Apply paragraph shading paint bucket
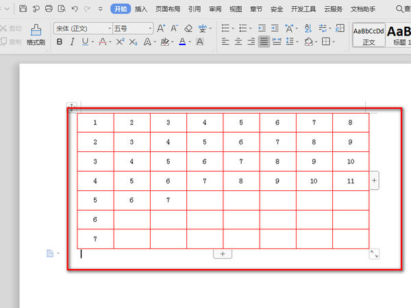 [x=308, y=42]
